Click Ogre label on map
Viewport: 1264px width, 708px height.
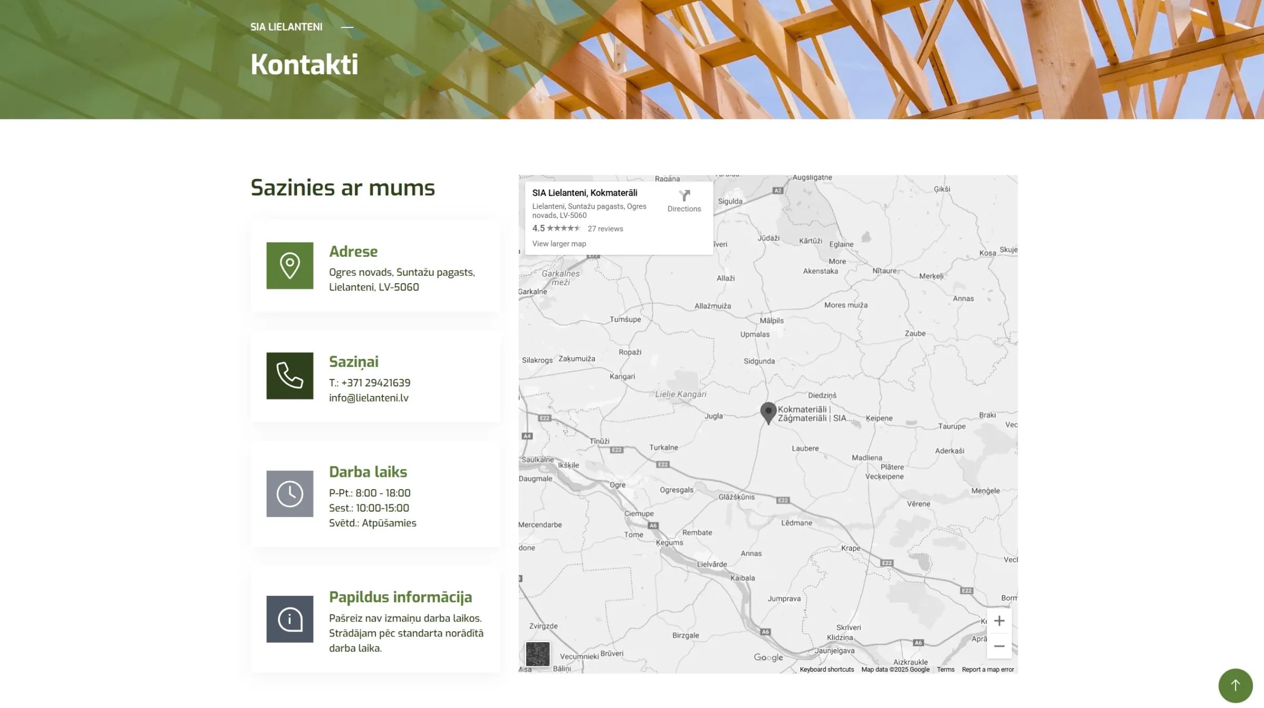pyautogui.click(x=618, y=485)
